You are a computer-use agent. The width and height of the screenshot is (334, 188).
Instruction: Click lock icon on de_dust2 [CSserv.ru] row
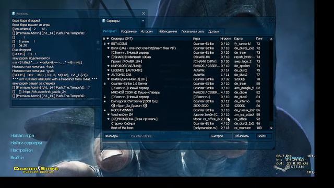(x=104, y=97)
